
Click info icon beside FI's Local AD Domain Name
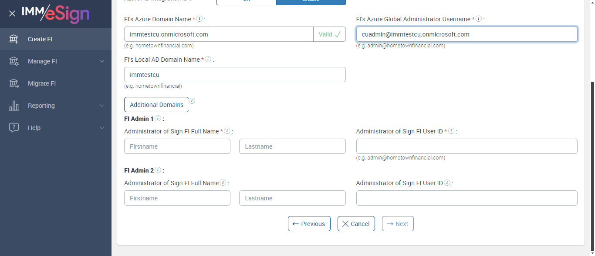tap(208, 59)
